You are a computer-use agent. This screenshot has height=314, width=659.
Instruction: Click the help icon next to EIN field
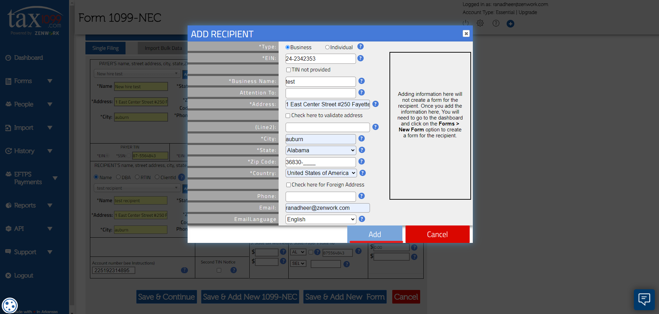(361, 58)
